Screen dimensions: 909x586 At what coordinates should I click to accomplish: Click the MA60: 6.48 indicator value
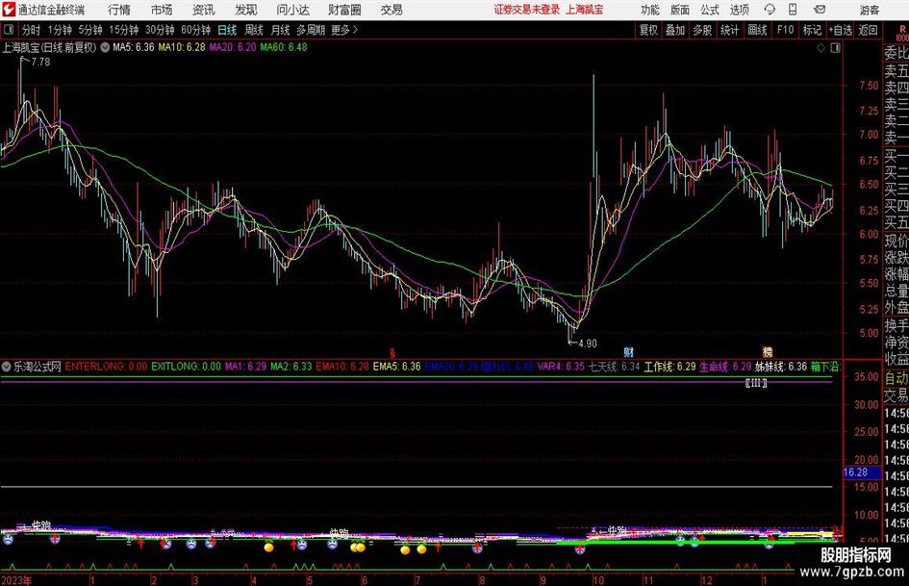point(284,47)
